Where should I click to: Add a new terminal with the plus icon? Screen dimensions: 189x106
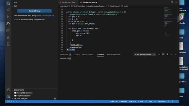(159, 54)
